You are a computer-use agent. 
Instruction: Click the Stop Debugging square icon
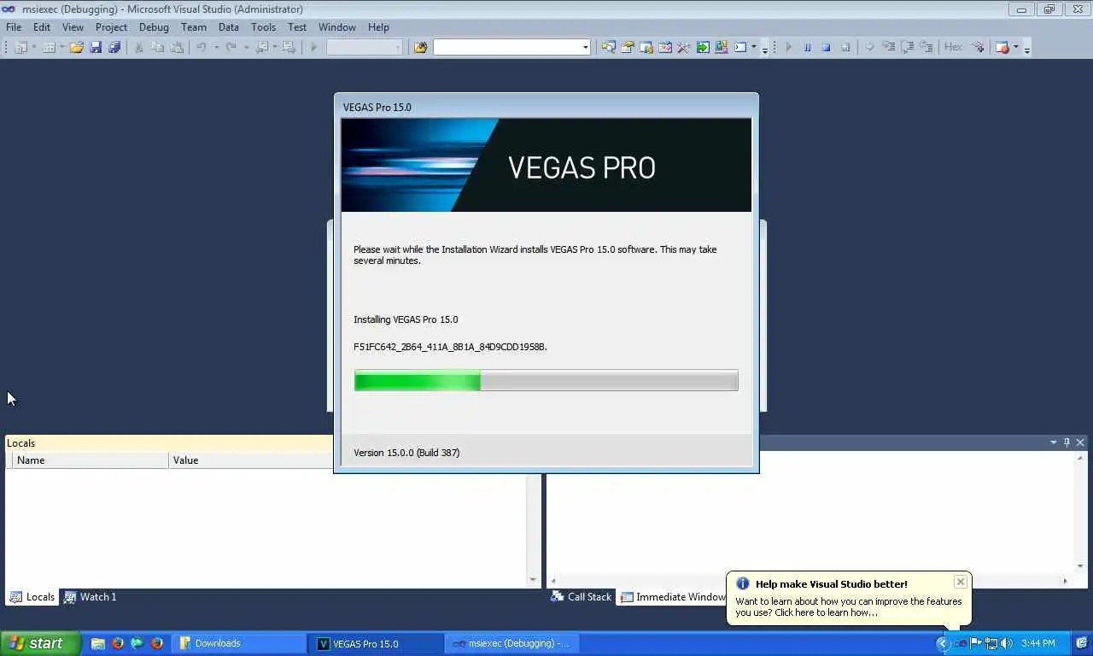(x=827, y=47)
